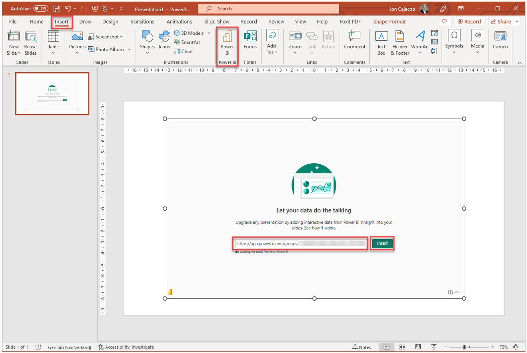Viewport: 527px width, 353px height.
Task: Click the zoom slider handle
Action: click(x=464, y=347)
